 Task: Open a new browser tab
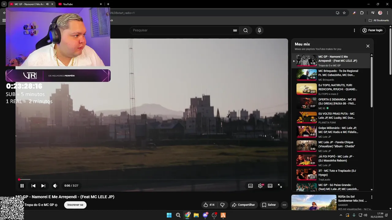[108, 4]
